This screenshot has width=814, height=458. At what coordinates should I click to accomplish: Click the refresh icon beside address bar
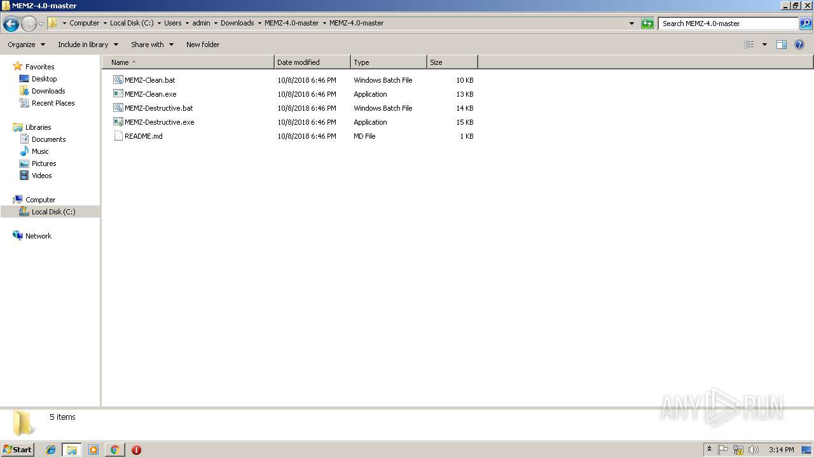(647, 24)
